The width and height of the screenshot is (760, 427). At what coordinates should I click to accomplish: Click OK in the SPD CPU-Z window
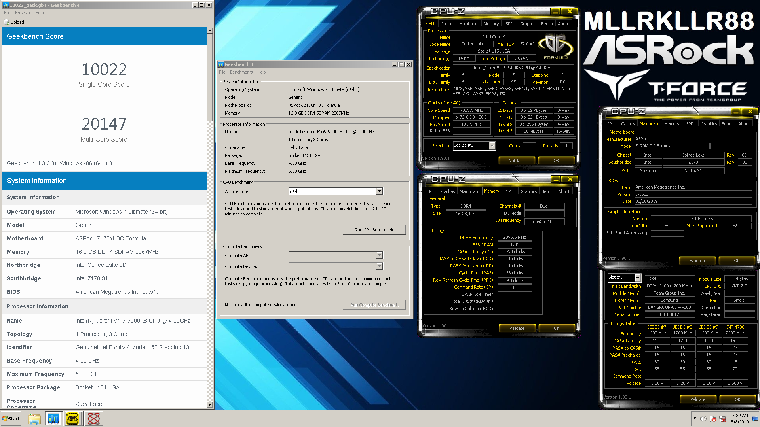click(x=737, y=399)
